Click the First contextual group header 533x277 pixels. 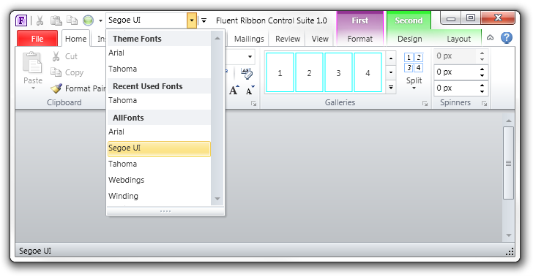[x=360, y=20]
